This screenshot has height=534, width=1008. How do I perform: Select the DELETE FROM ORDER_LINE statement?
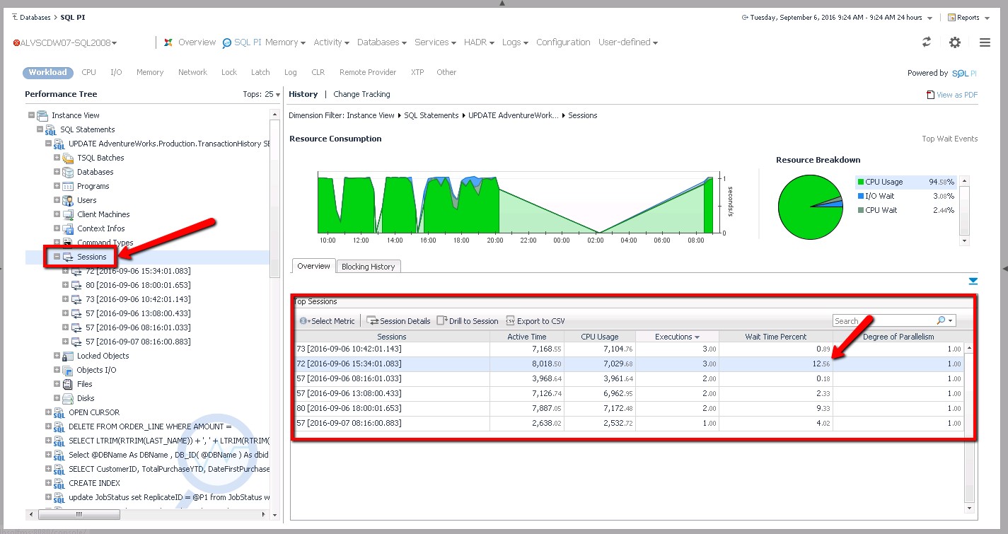coord(150,426)
